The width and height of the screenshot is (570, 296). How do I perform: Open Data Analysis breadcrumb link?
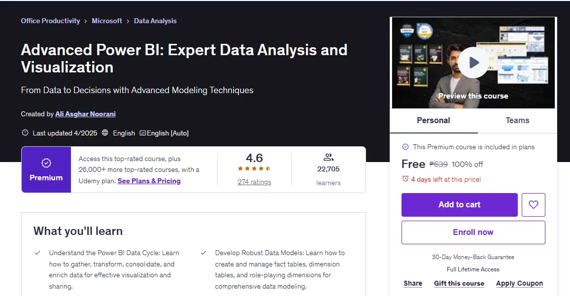155,21
